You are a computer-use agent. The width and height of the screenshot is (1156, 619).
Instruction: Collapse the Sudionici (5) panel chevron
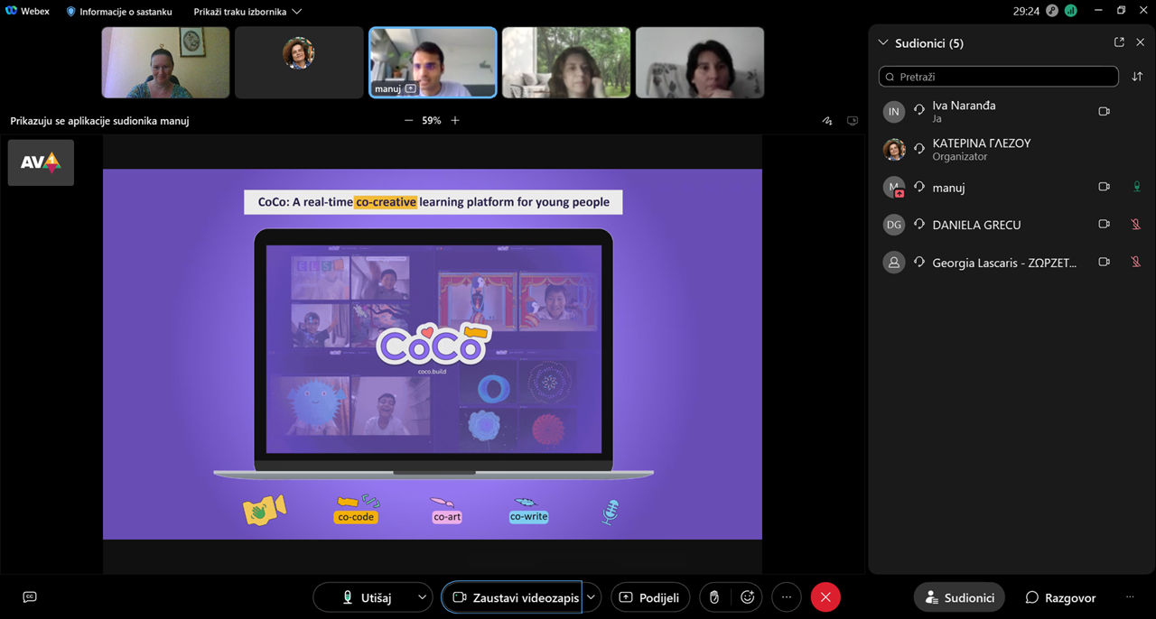click(883, 42)
